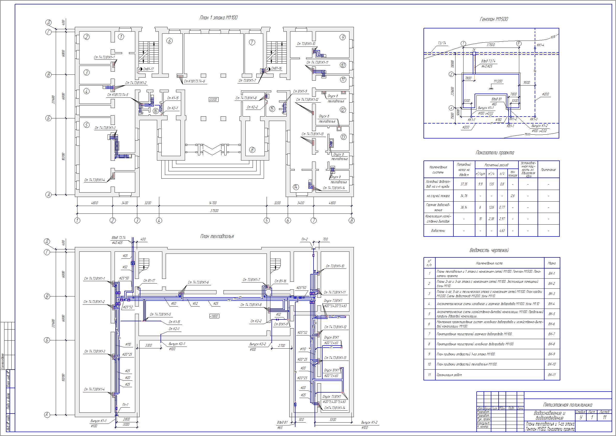Screen dimensions: 616x436
Task: Click the 'План техподполья' heading
Action: pyautogui.click(x=217, y=236)
